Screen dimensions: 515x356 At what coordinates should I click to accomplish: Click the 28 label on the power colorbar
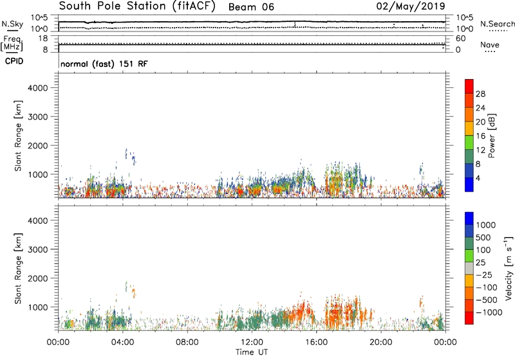click(x=480, y=94)
